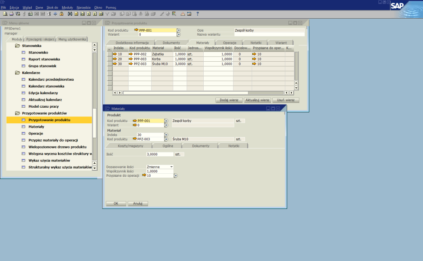Click link arrow beside Przypisane do operacji value
Viewport: 423px width, 261px height.
click(x=144, y=175)
